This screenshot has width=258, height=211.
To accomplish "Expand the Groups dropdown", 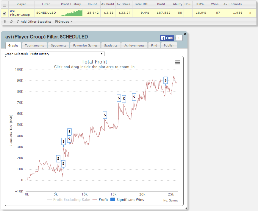I will click(64, 21).
